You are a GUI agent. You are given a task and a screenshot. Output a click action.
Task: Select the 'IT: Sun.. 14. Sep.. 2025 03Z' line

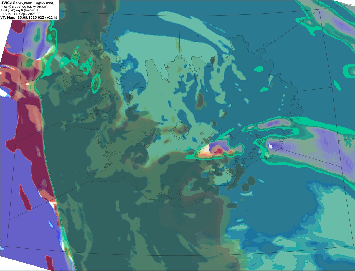21,14
